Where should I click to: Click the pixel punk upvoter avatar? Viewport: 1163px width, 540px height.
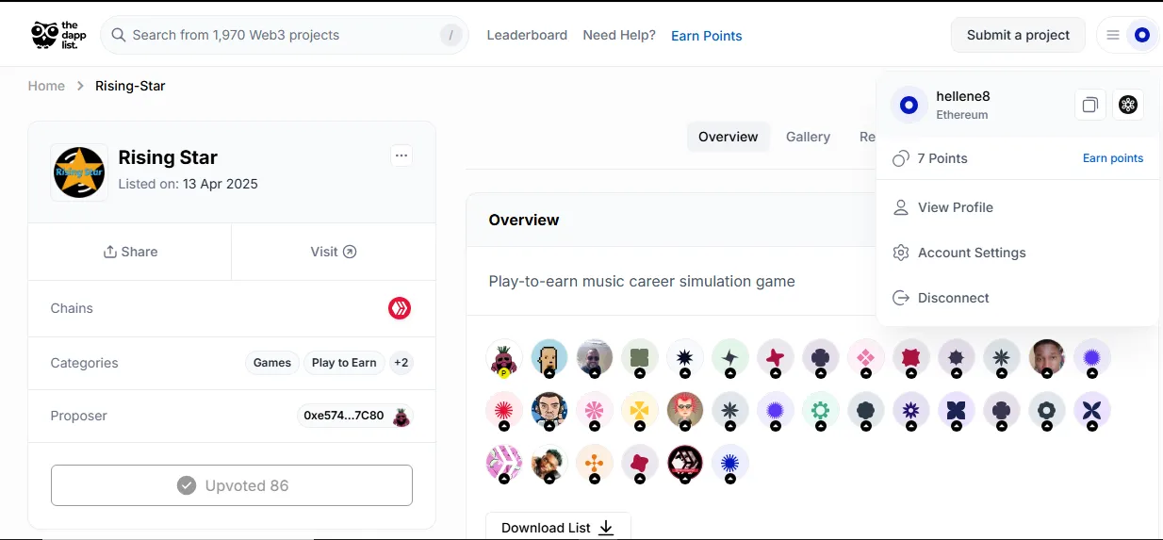click(x=549, y=357)
